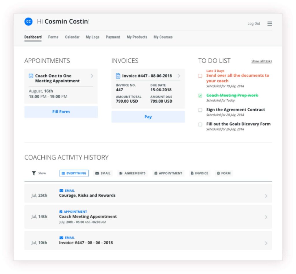Open Show all tasks link

click(x=261, y=61)
